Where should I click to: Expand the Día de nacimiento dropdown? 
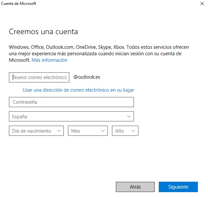tap(36, 131)
